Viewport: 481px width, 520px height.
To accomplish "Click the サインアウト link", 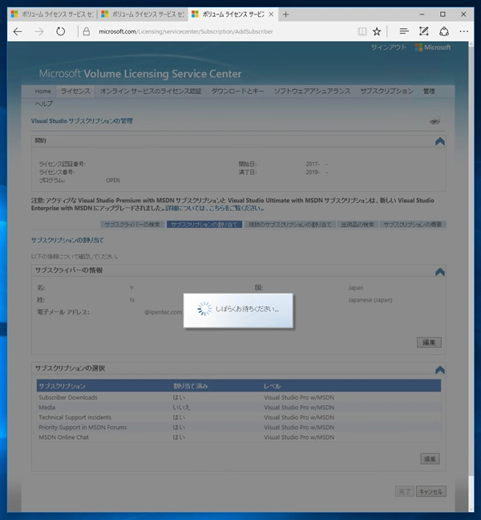I will click(x=389, y=47).
